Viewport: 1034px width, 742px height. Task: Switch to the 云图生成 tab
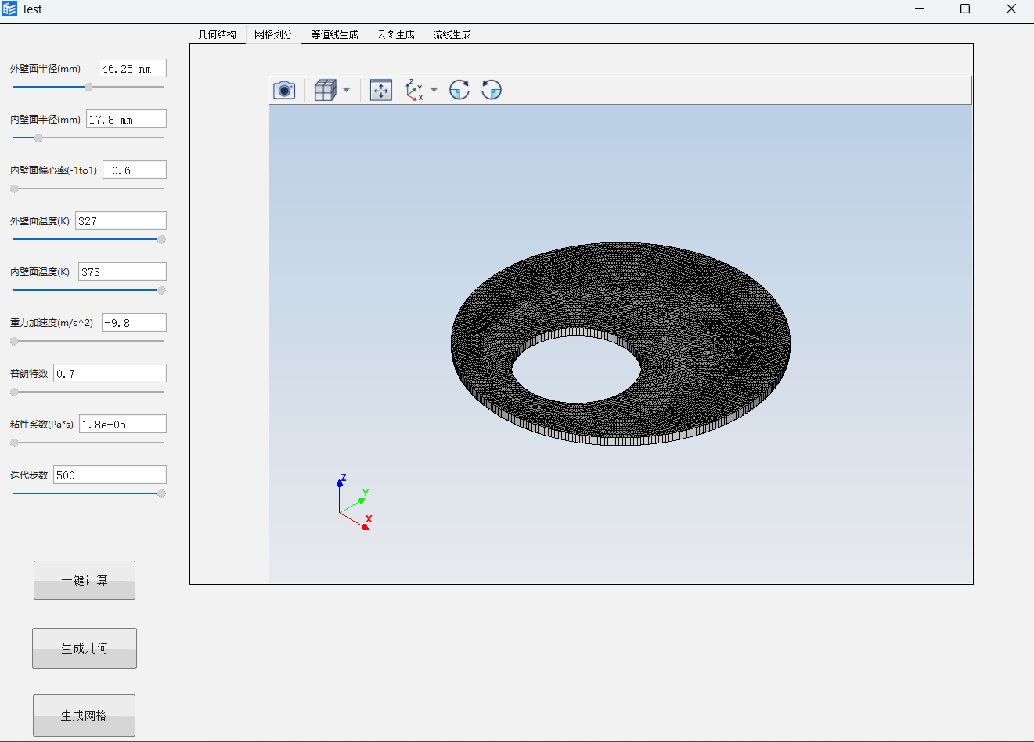pos(395,34)
